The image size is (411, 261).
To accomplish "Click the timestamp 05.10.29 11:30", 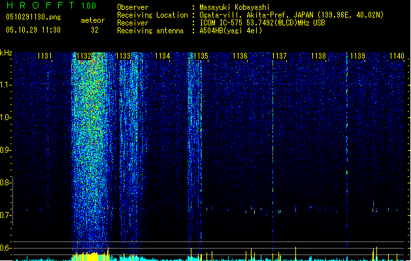I will (x=33, y=30).
